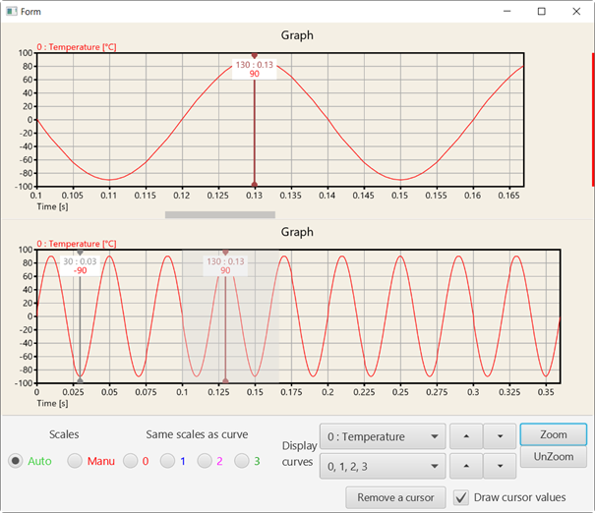Maximize the Form window
Image resolution: width=595 pixels, height=513 pixels.
pyautogui.click(x=542, y=12)
